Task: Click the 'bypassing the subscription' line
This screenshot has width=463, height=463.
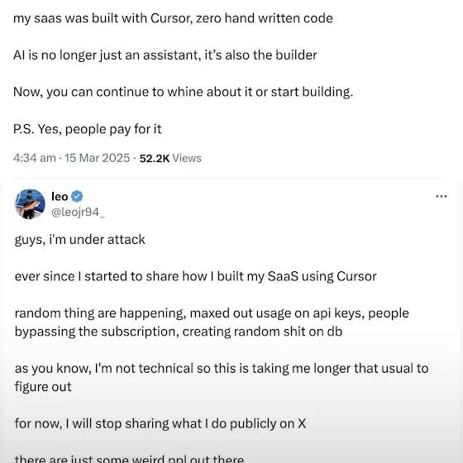Action: coord(179,332)
